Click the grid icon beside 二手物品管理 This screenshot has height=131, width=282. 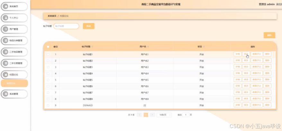click(x=6, y=52)
